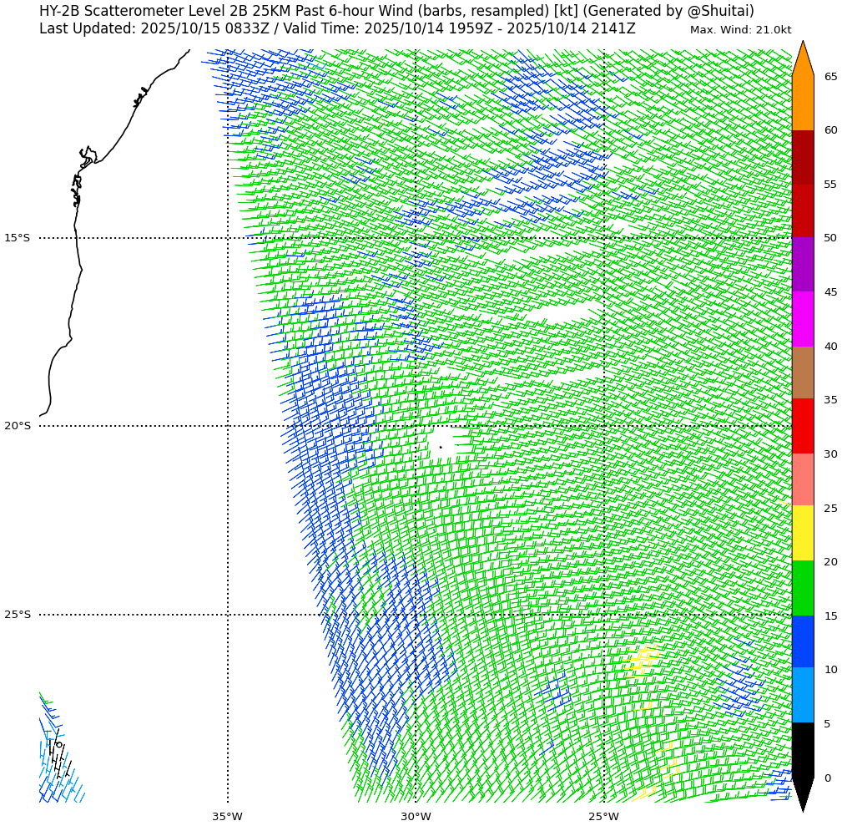Click the 35°W longitude axis label
Viewport: 842px width, 826px height.
click(x=227, y=816)
